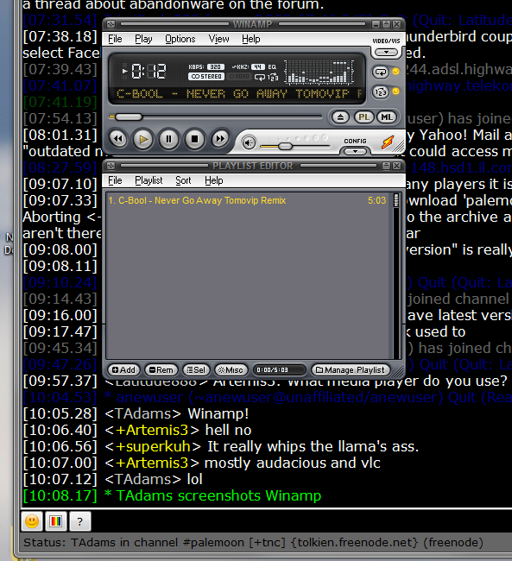Click the 0:12 elapsed time display
Viewport: 512px width, 561px height.
tap(149, 71)
